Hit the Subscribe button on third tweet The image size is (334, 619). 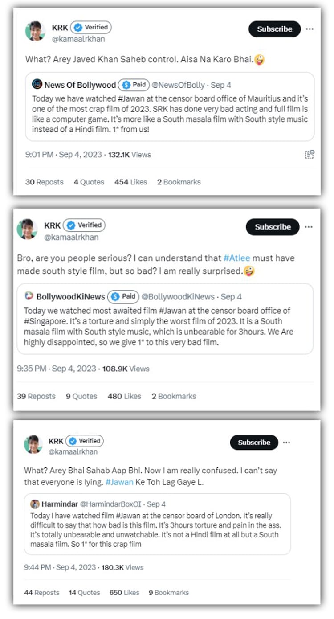pyautogui.click(x=254, y=443)
